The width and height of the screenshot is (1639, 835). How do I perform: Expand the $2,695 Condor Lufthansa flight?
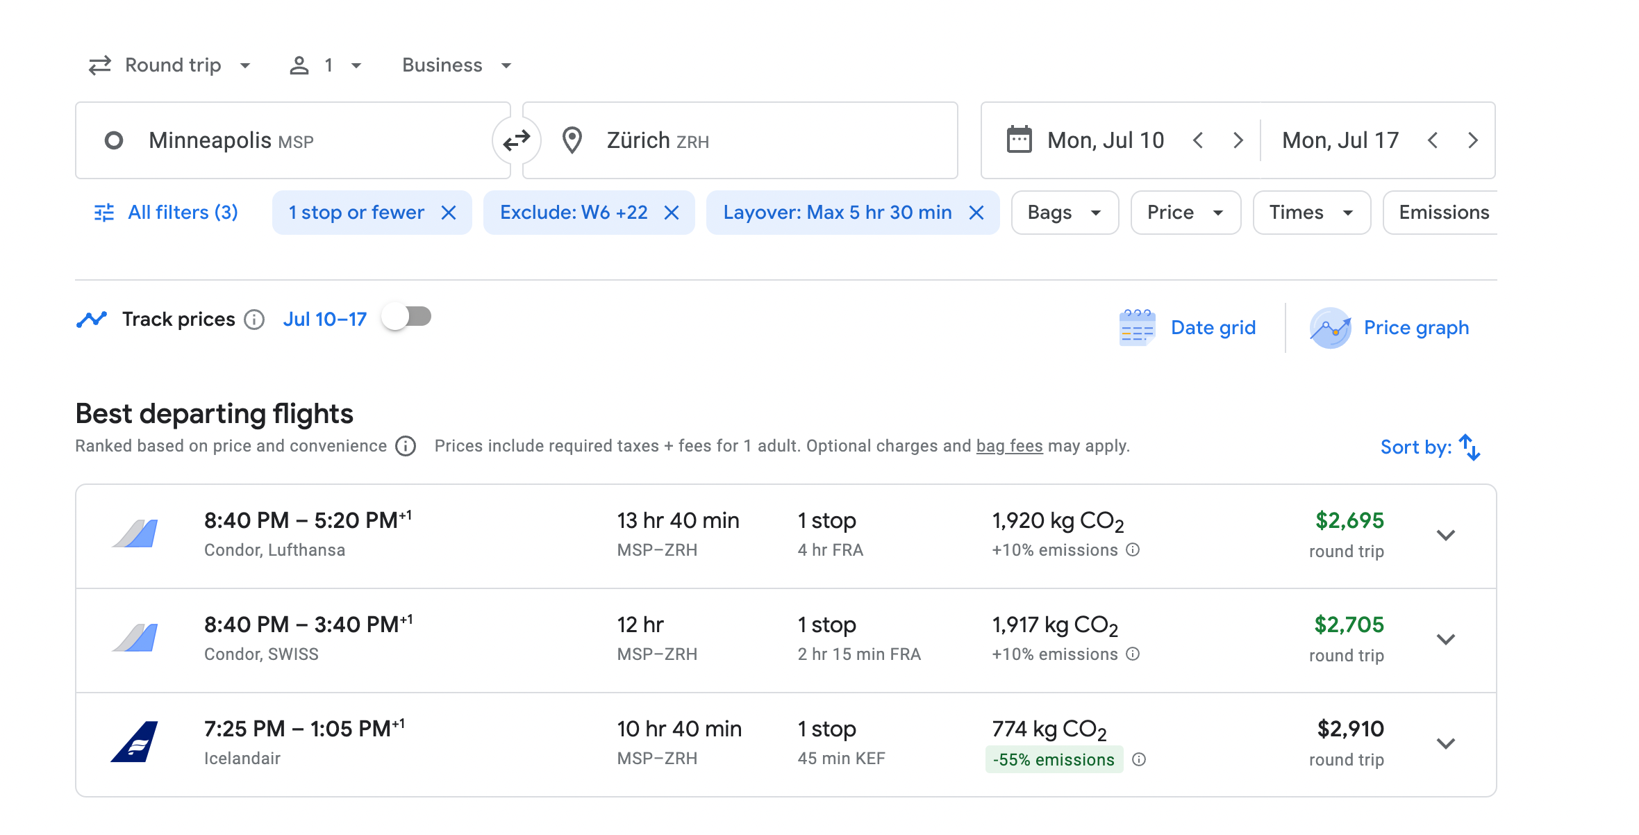click(x=1445, y=536)
